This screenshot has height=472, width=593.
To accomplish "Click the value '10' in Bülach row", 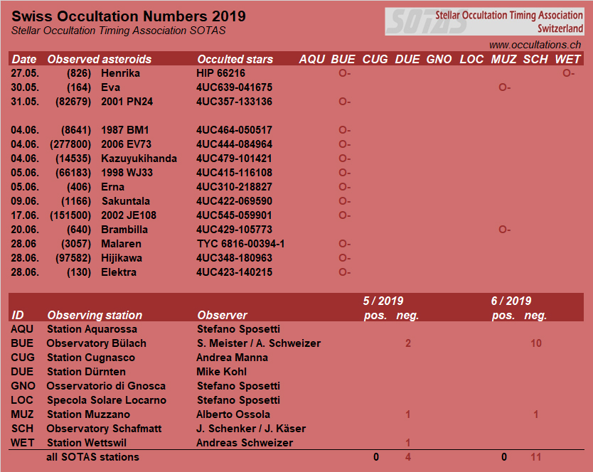I will [x=536, y=343].
